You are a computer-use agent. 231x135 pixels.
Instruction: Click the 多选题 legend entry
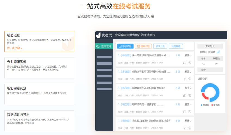216,105
